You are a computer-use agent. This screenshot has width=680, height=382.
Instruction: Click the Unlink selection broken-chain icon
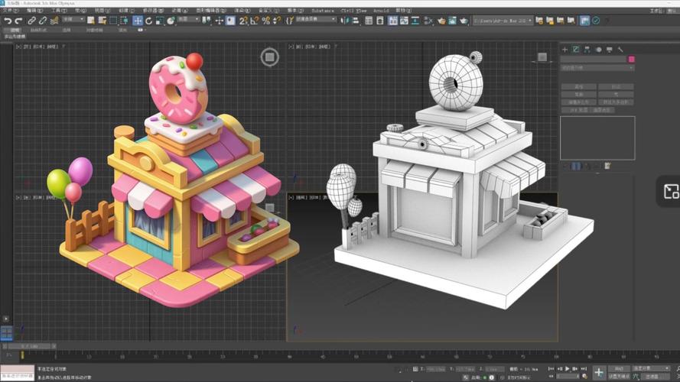[x=43, y=21]
